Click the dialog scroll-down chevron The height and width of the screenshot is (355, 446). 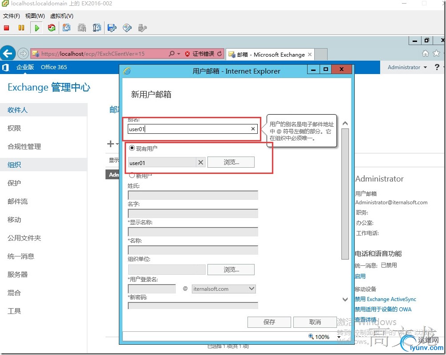tap(345, 299)
